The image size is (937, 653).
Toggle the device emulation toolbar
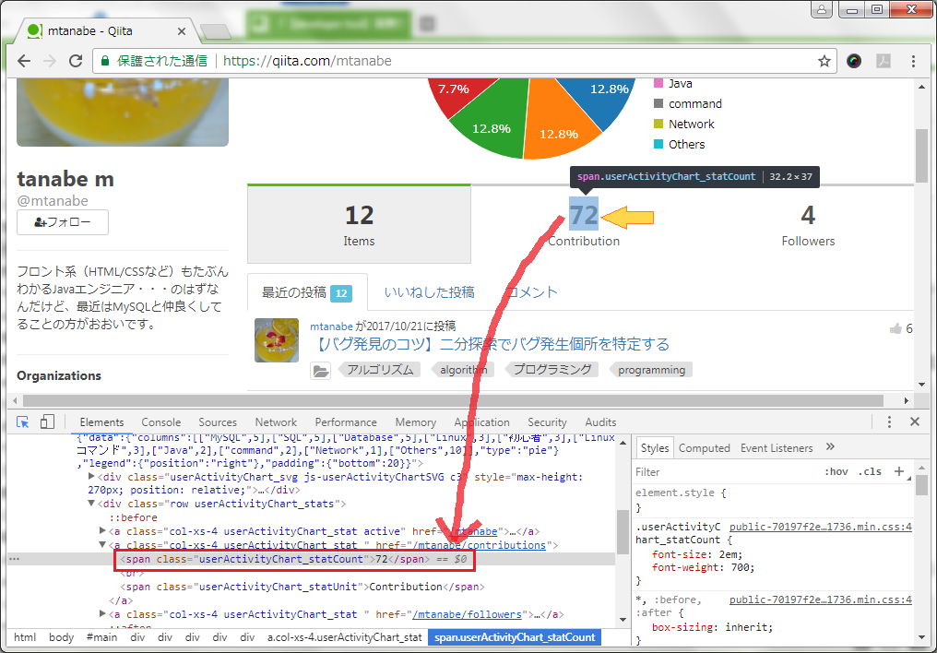coord(49,421)
